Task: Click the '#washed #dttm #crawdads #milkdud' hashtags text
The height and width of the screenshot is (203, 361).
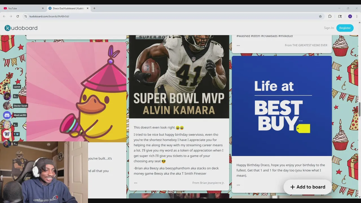Action: click(x=265, y=36)
